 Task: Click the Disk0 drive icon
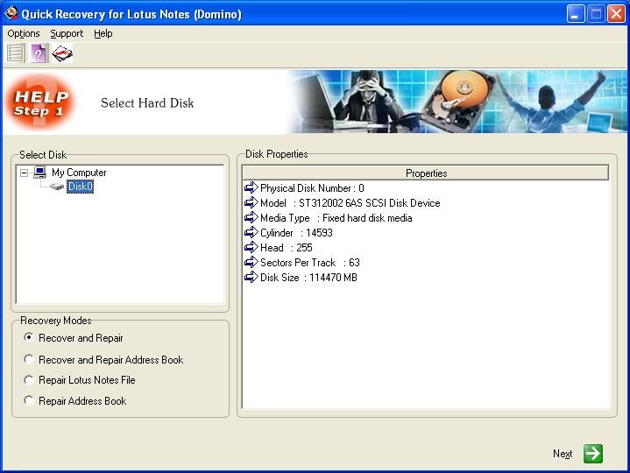pyautogui.click(x=57, y=187)
